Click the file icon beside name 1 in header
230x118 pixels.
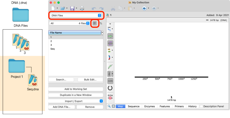108,15
